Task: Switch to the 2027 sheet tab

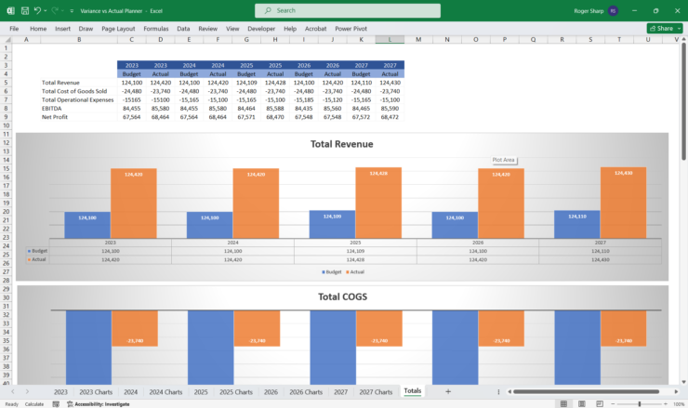Action: (340, 392)
